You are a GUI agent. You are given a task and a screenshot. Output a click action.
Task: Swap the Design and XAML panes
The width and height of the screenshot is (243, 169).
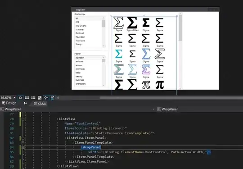25,103
